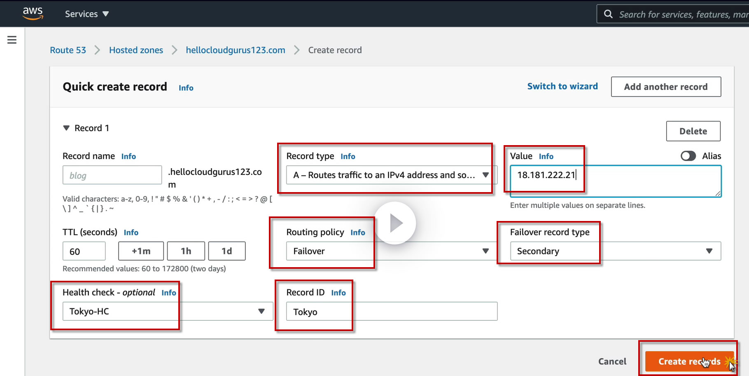Click the AWS logo icon
This screenshot has width=749, height=376.
(33, 13)
